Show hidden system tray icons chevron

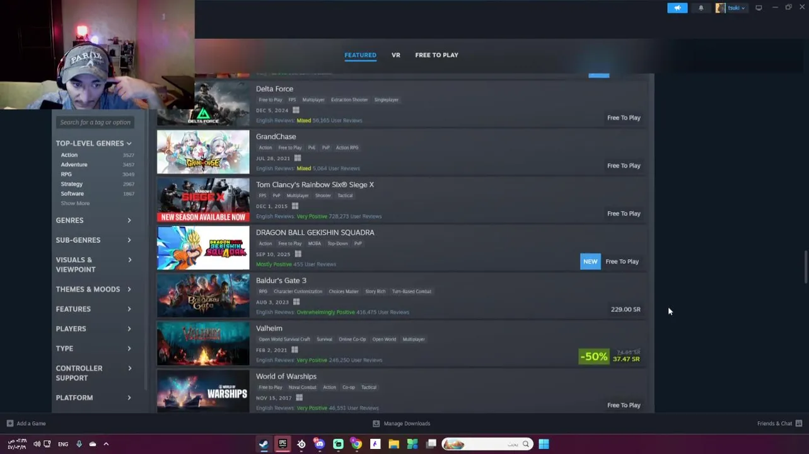(x=106, y=444)
